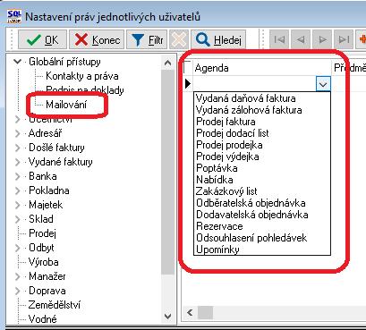366x330 pixels.
Task: Click the Agenda input cell
Action: click(254, 84)
